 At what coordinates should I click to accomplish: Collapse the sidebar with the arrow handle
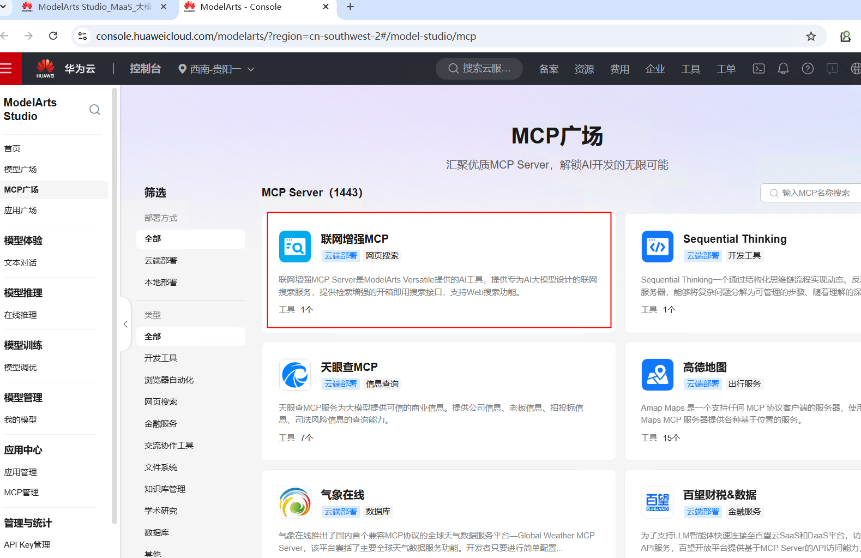[x=125, y=324]
